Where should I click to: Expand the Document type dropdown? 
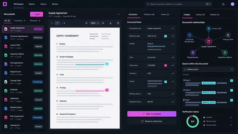(173, 28)
